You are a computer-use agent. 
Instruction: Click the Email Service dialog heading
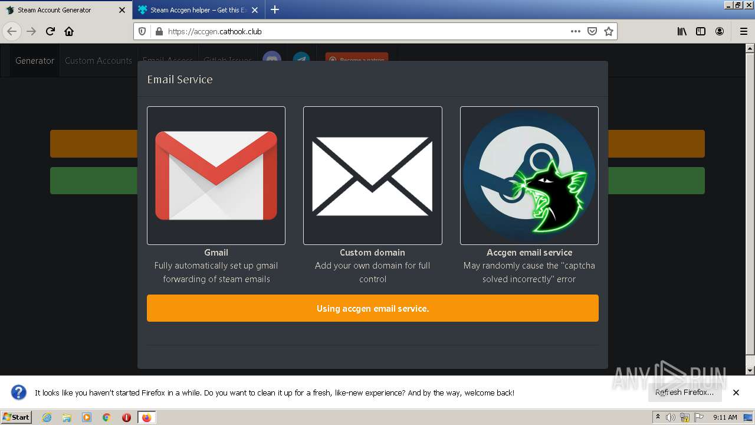tap(180, 79)
